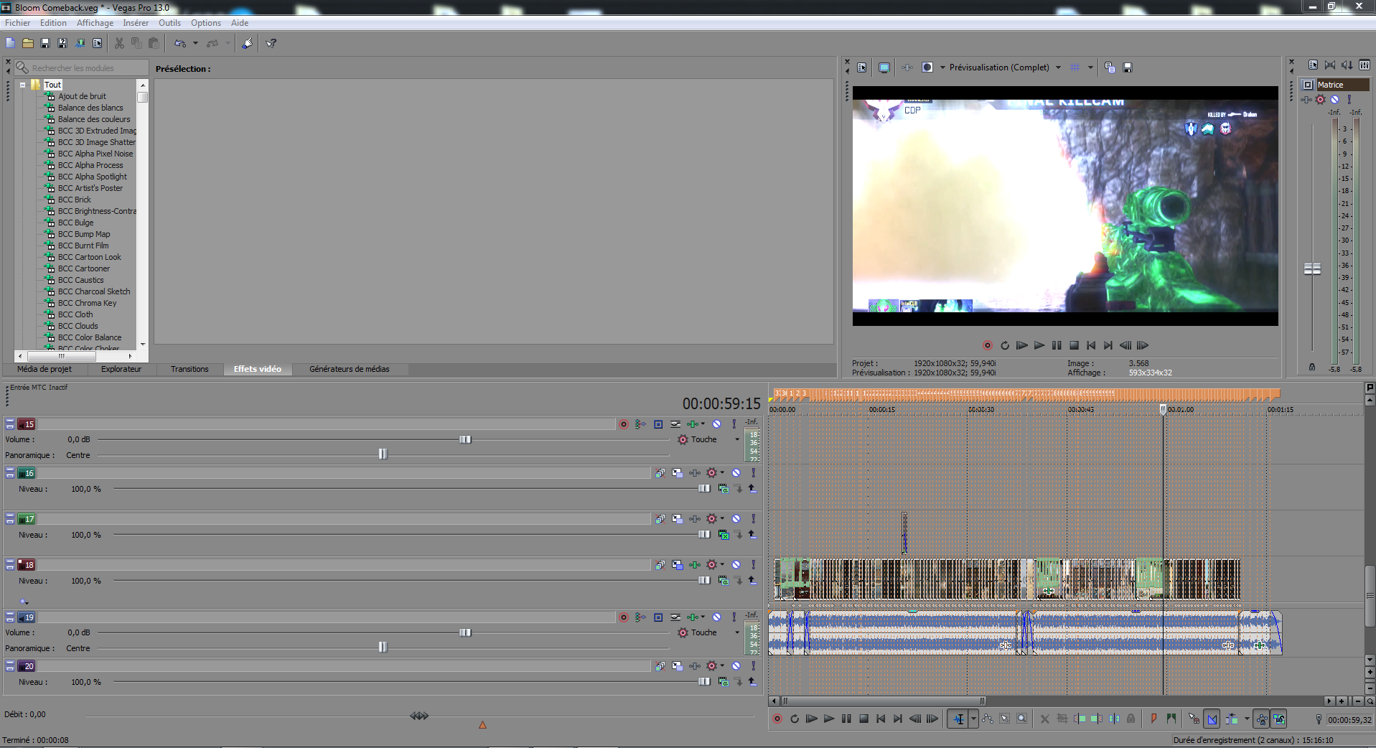
Task: Open the Mixing Console icon in master bus
Action: click(1365, 65)
